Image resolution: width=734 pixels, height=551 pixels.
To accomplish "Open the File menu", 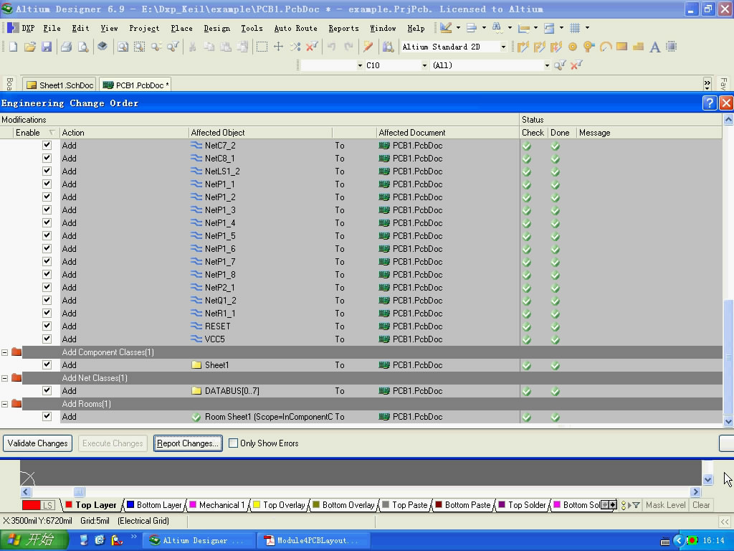I will tap(52, 28).
